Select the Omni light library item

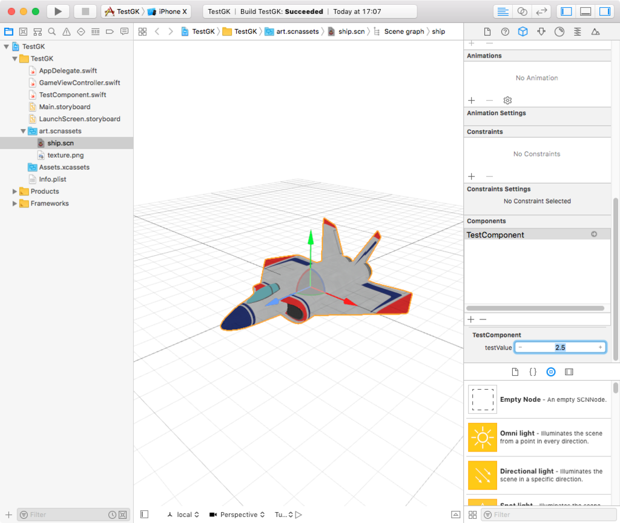coord(539,438)
